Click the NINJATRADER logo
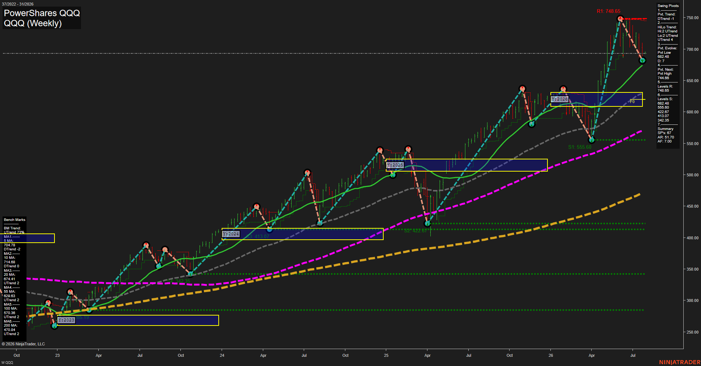The width and height of the screenshot is (701, 366). pyautogui.click(x=680, y=362)
